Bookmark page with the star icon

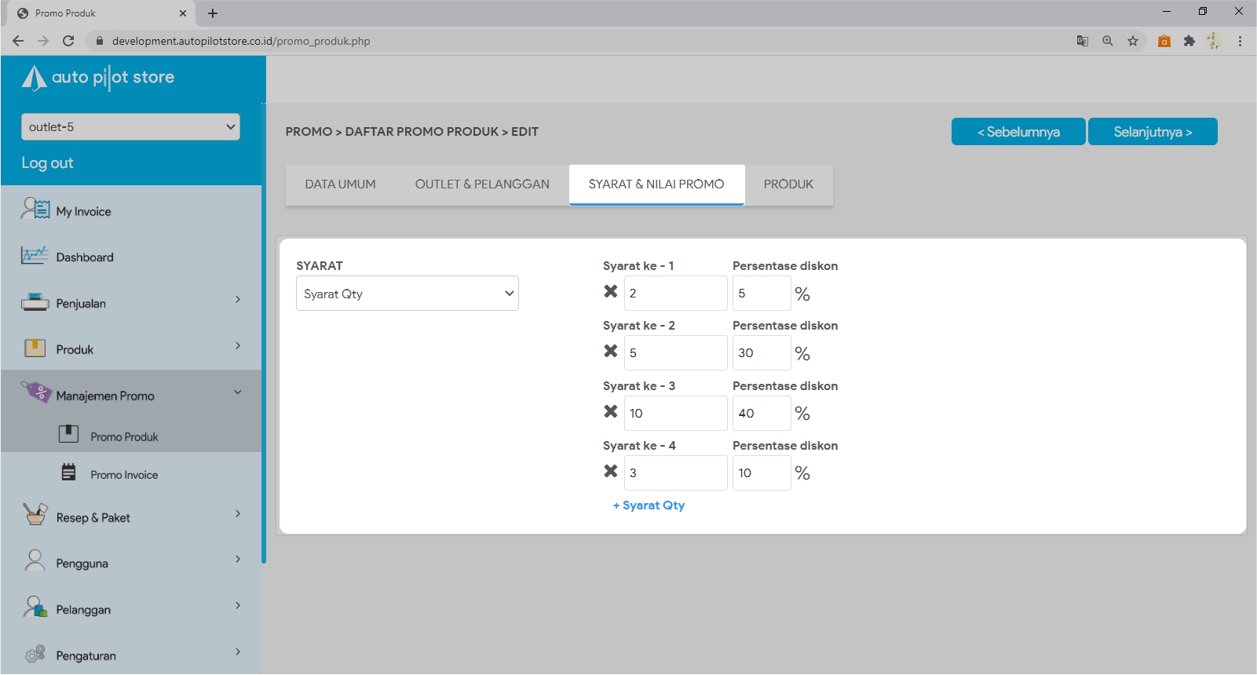[x=1133, y=41]
